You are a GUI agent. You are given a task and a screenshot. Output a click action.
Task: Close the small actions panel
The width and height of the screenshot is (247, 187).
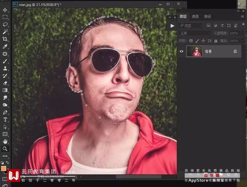click(x=175, y=17)
